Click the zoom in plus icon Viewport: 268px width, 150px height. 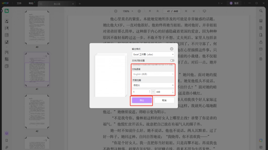pyautogui.click(x=139, y=11)
